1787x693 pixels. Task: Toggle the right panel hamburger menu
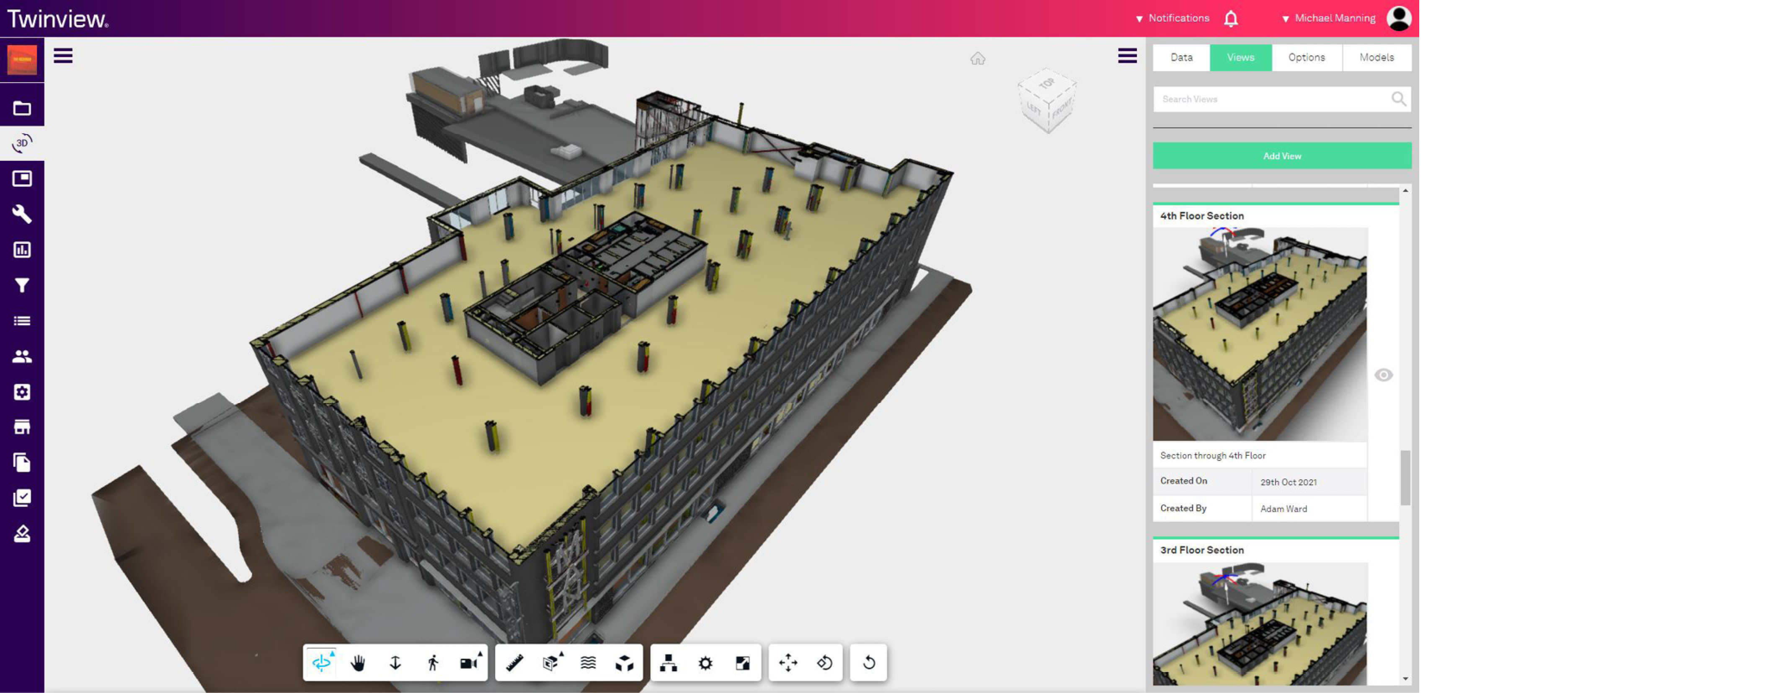(x=1127, y=55)
